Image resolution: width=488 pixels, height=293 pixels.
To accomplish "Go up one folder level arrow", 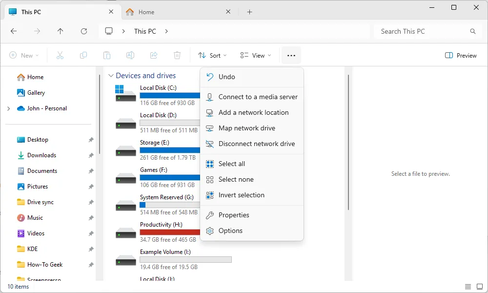I will tap(61, 31).
